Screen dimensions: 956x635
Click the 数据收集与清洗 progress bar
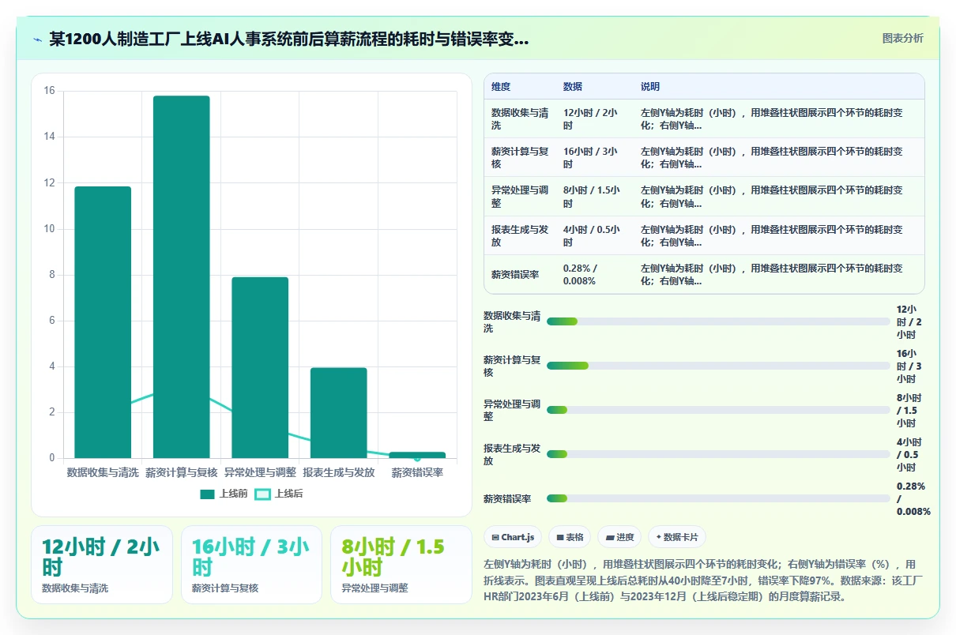point(718,321)
